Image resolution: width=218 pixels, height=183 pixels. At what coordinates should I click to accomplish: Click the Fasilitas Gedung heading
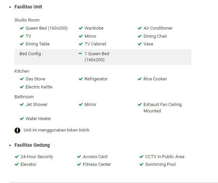32,145
